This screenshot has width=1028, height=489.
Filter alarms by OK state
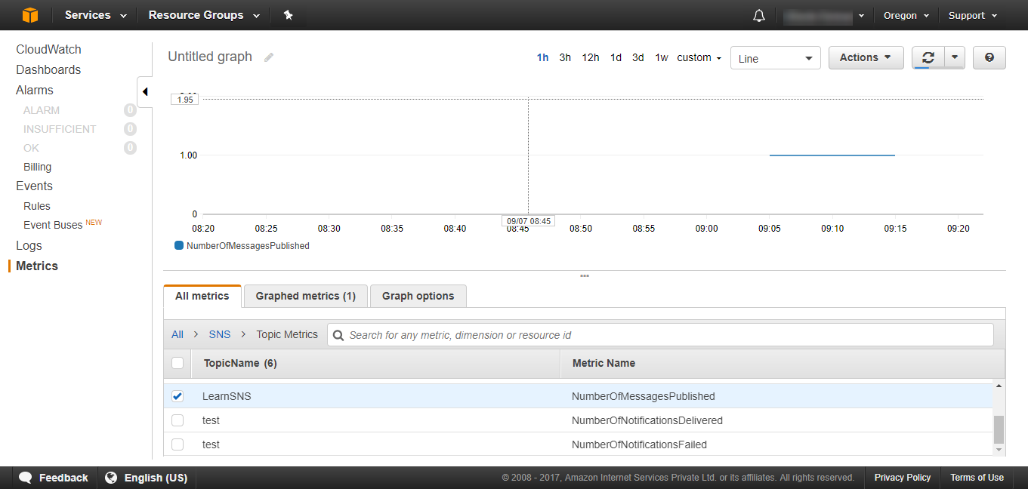[x=31, y=148]
